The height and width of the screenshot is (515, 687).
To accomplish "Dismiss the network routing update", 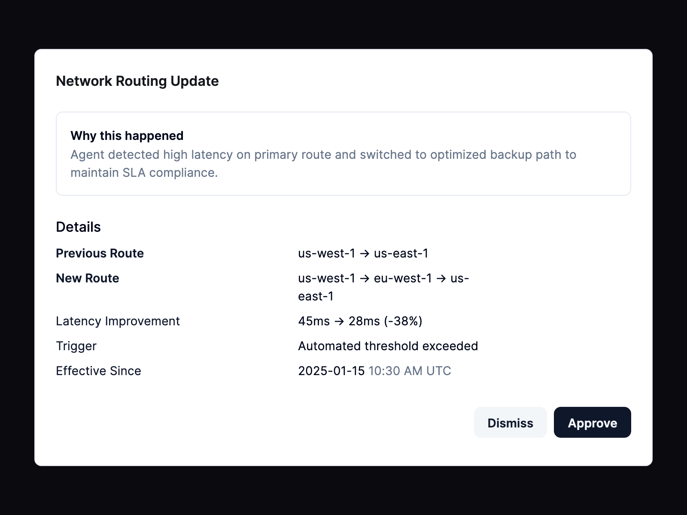I will (x=510, y=423).
